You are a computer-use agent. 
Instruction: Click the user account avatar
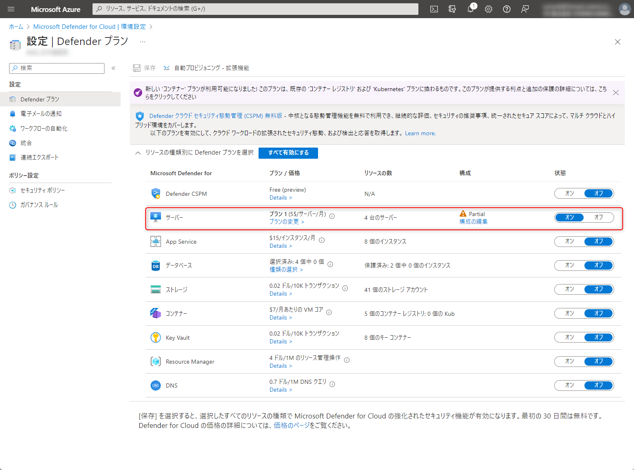click(x=625, y=9)
